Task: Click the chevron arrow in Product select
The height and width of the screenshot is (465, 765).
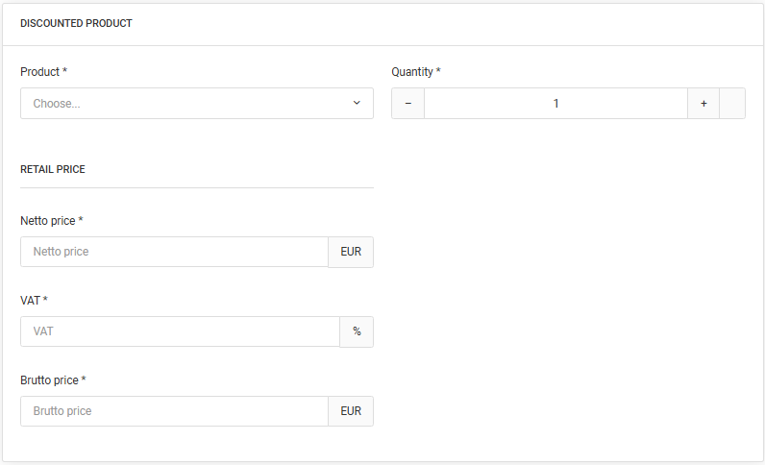Action: point(357,104)
